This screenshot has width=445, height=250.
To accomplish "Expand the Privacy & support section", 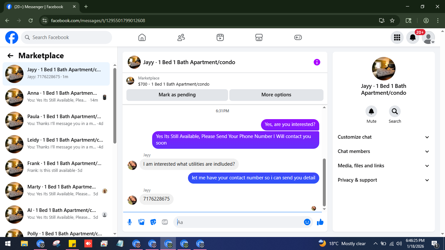I will (x=384, y=180).
